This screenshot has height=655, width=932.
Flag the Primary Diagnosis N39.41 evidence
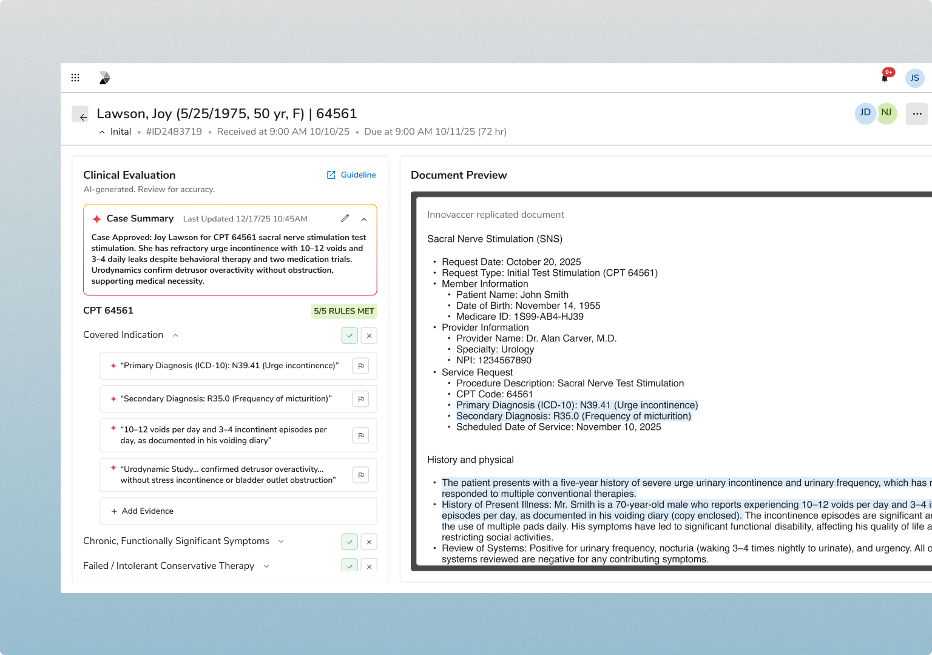361,366
